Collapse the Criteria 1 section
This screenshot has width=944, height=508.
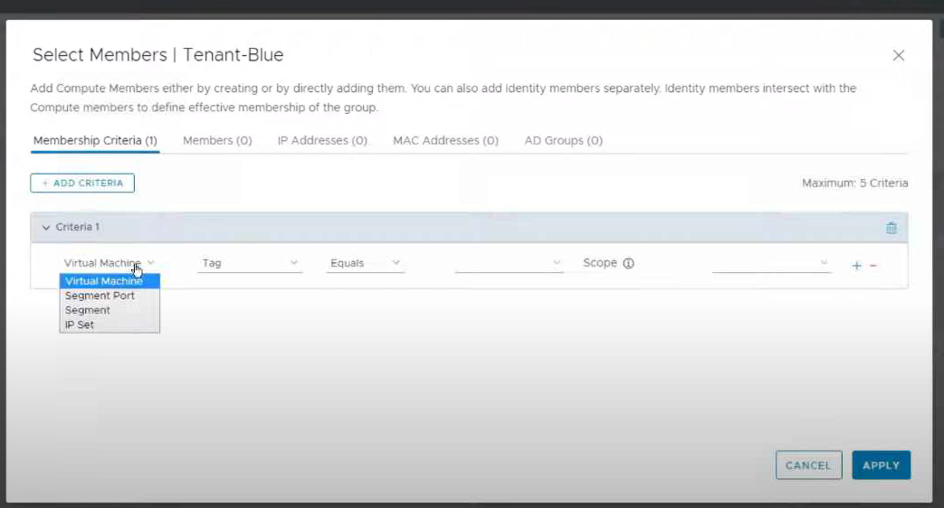[x=46, y=228]
